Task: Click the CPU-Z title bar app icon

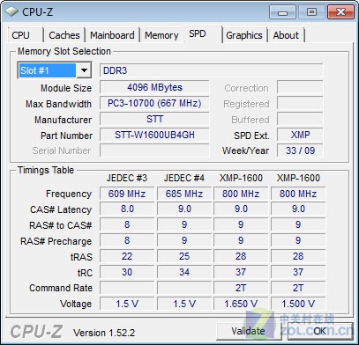Action: pyautogui.click(x=11, y=11)
